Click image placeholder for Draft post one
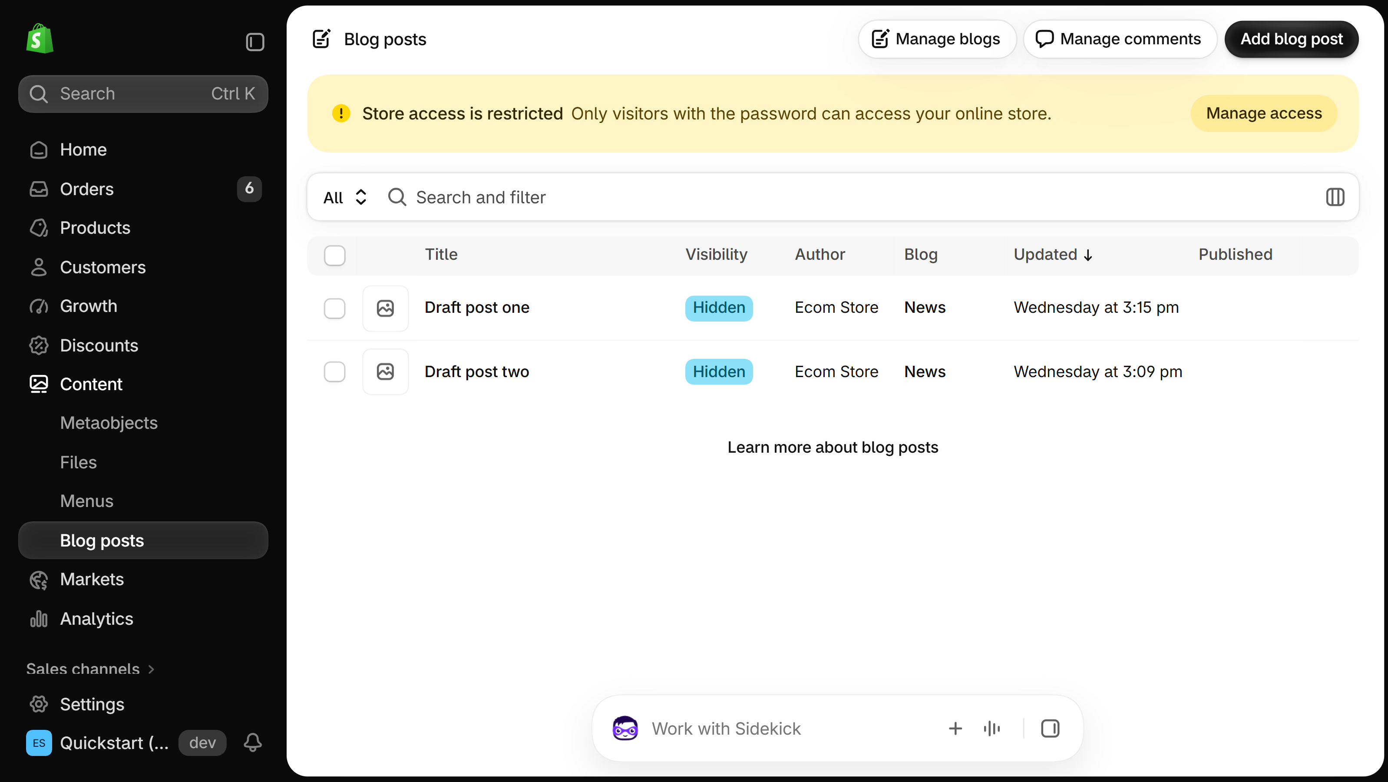This screenshot has width=1388, height=782. pyautogui.click(x=385, y=308)
